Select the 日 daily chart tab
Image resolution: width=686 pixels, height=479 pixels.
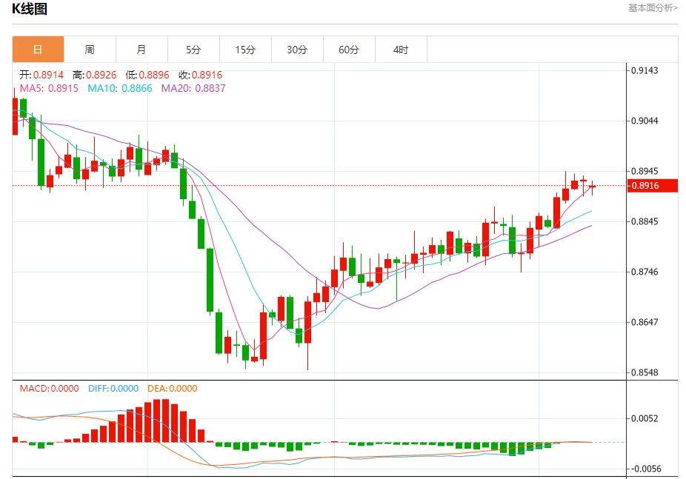[x=38, y=50]
